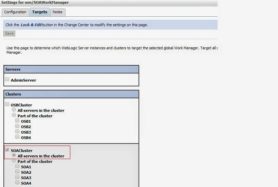The height and width of the screenshot is (187, 278).
Task: Check the OSB2 server checkbox
Action: pyautogui.click(x=17, y=126)
